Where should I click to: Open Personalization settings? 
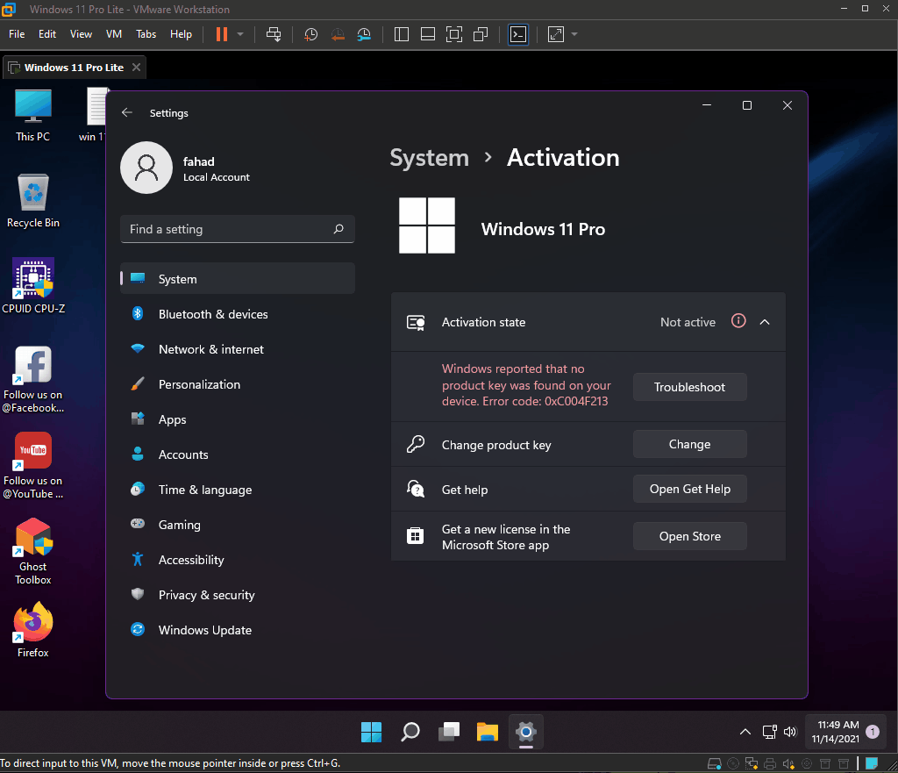coord(238,384)
